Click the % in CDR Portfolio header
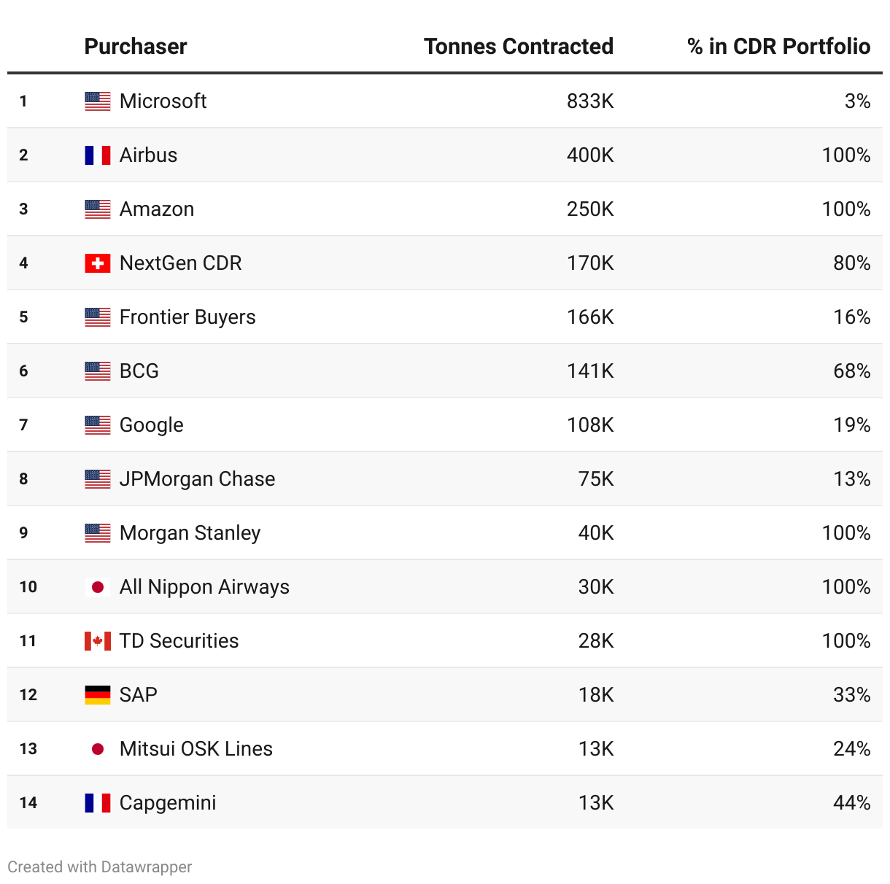Screen dimensions: 890x884 point(778,47)
